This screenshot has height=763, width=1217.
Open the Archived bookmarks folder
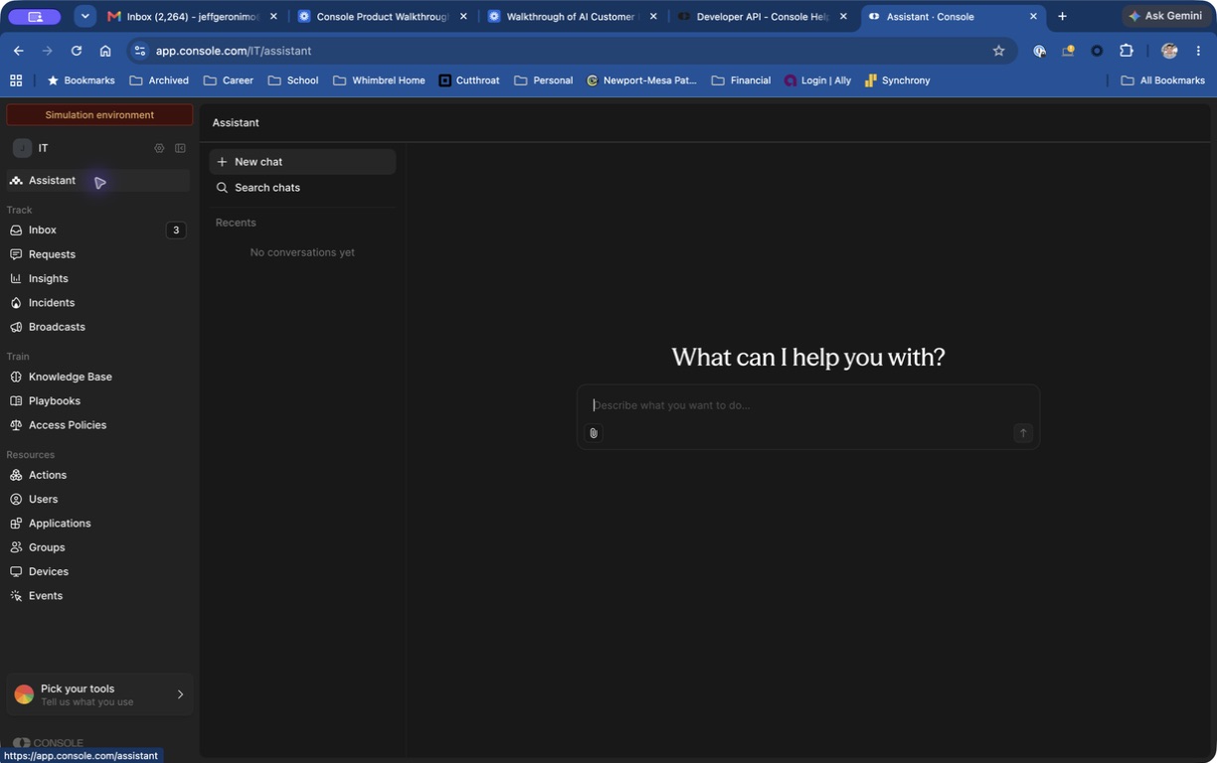(159, 80)
